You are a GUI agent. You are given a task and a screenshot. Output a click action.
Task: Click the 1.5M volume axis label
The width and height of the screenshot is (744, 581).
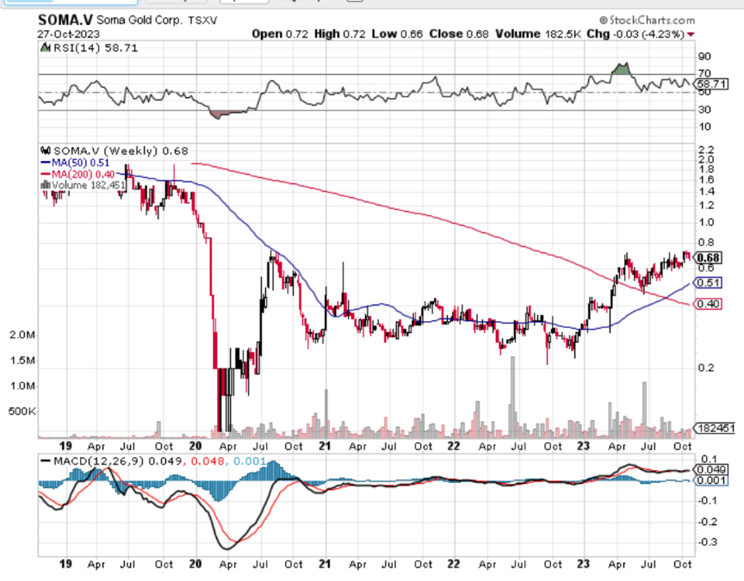tap(22, 361)
